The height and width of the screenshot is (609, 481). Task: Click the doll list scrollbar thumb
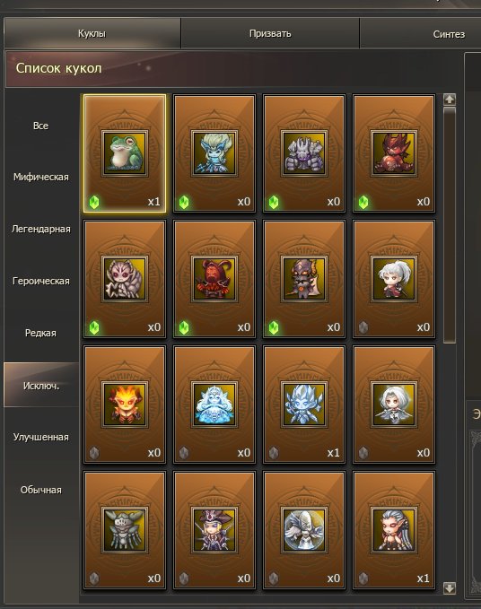[450, 225]
